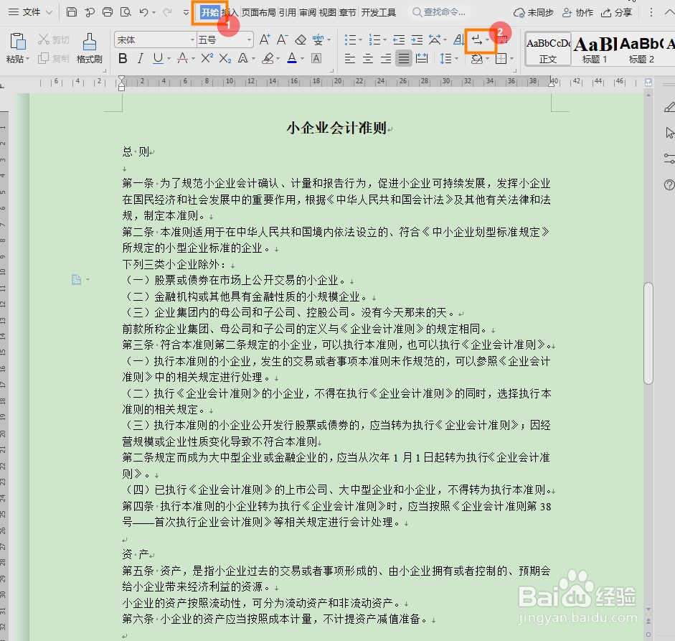This screenshot has width=675, height=641.
Task: Open the borders dropdown arrow
Action: point(511,59)
